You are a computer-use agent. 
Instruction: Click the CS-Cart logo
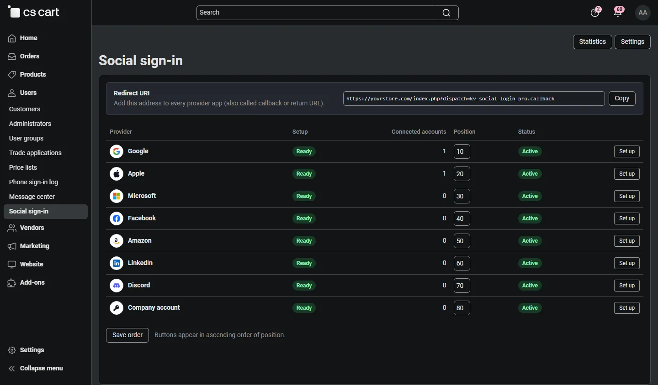tap(34, 12)
